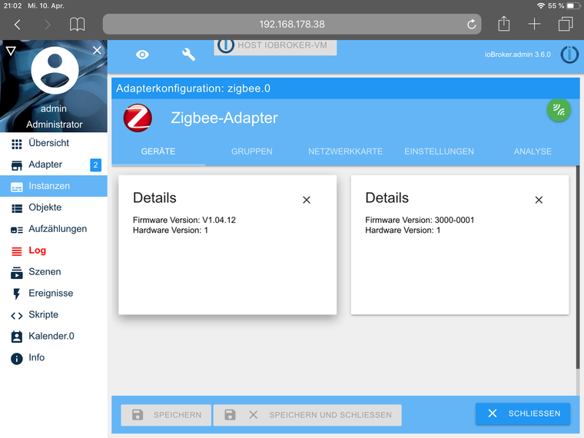Click SPEICHERN UND SCHLIESSEN button
Viewport: 584px width, 438px height.
pyautogui.click(x=307, y=415)
